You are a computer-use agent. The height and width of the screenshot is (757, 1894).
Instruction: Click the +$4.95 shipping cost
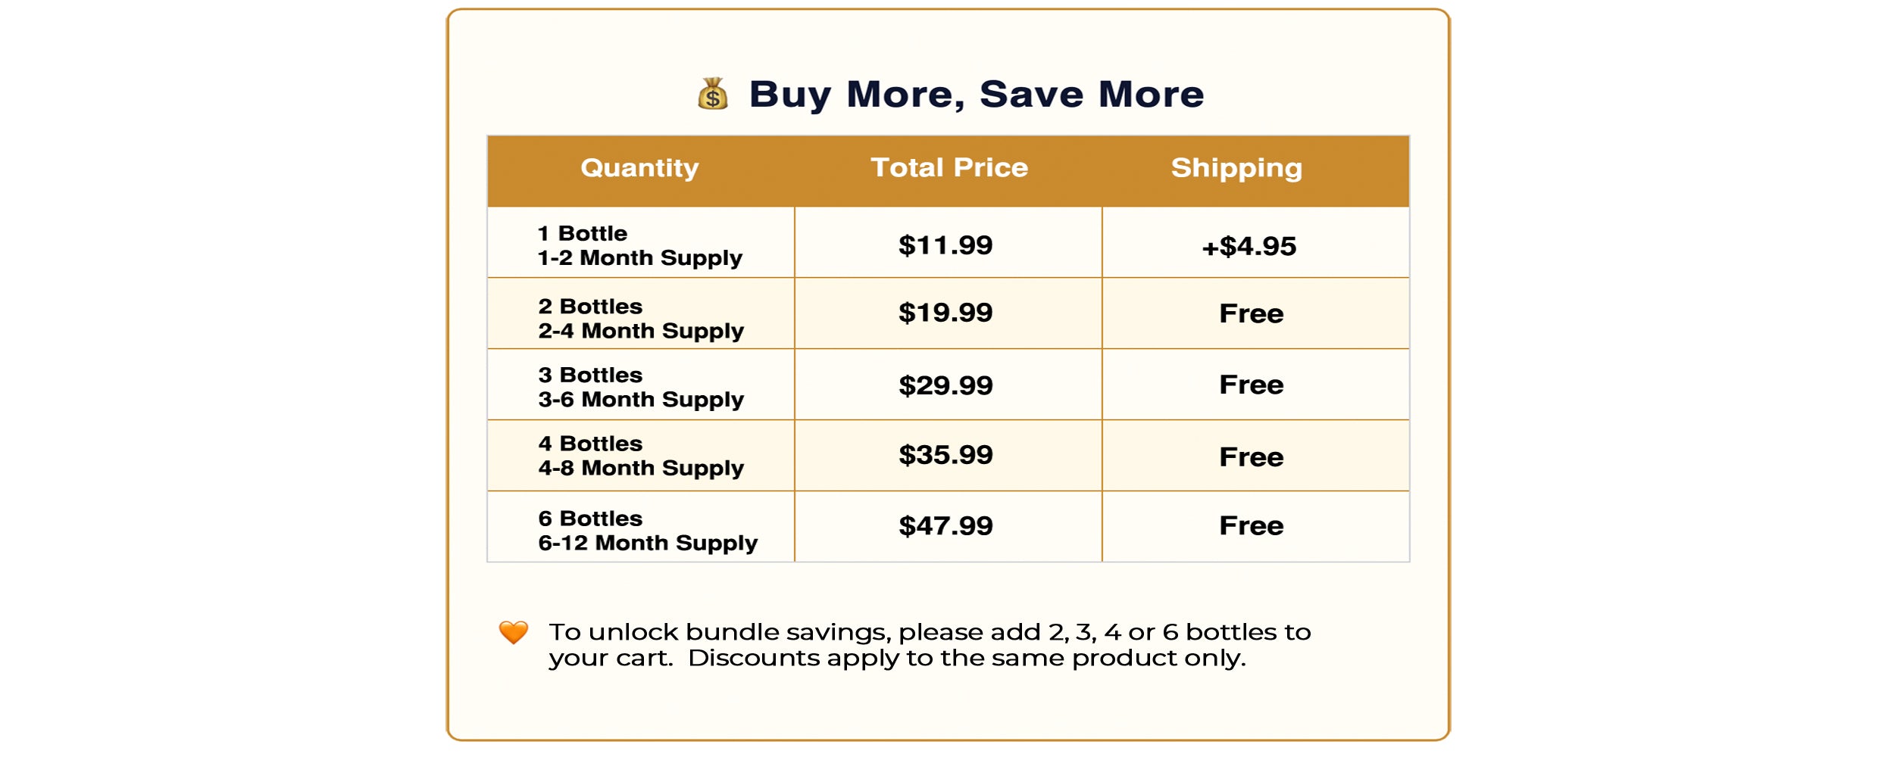[x=1249, y=246]
